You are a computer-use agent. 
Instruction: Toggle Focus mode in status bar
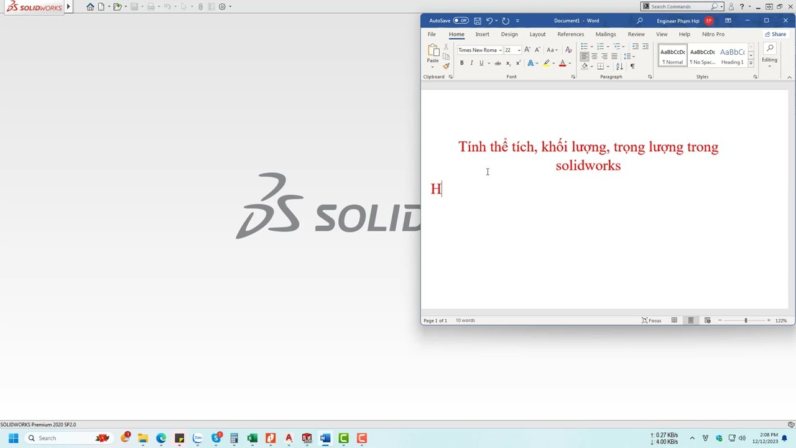pos(651,320)
